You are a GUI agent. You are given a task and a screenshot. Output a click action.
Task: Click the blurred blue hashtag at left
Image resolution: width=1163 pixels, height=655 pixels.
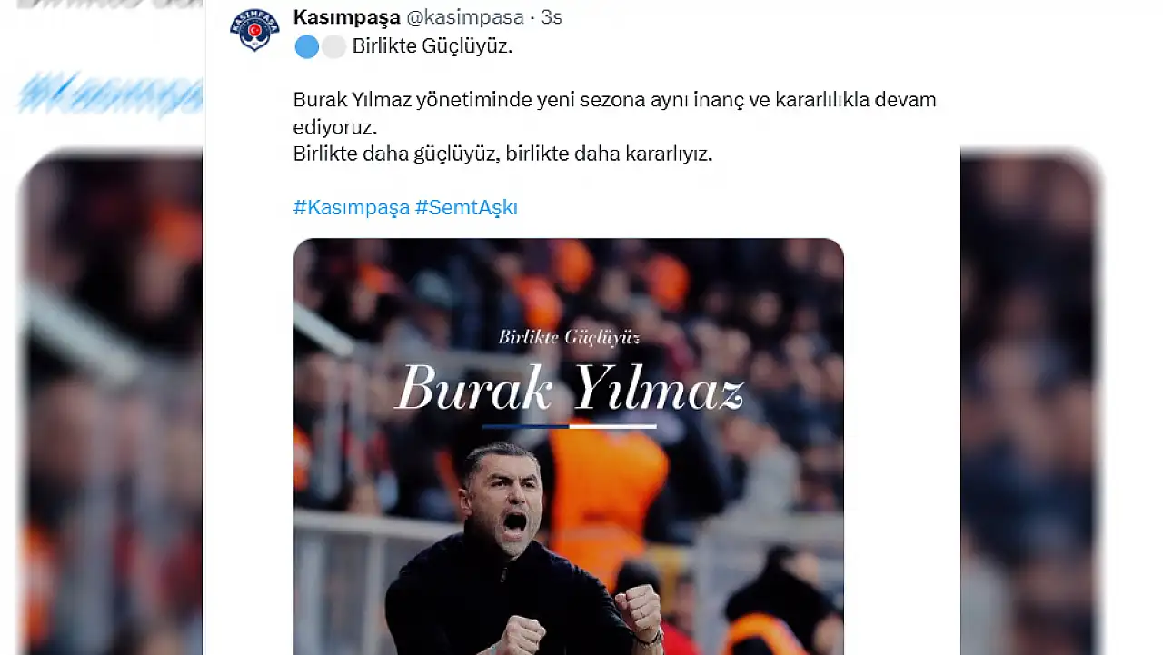pos(110,93)
